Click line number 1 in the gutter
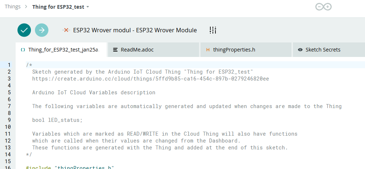 (9, 65)
